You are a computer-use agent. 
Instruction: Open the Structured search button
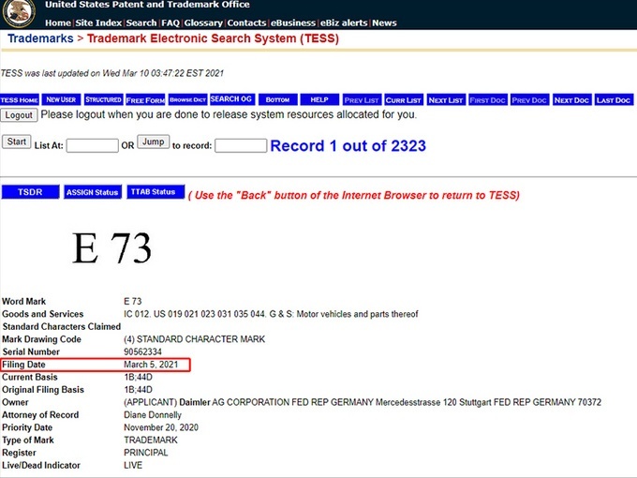click(103, 100)
